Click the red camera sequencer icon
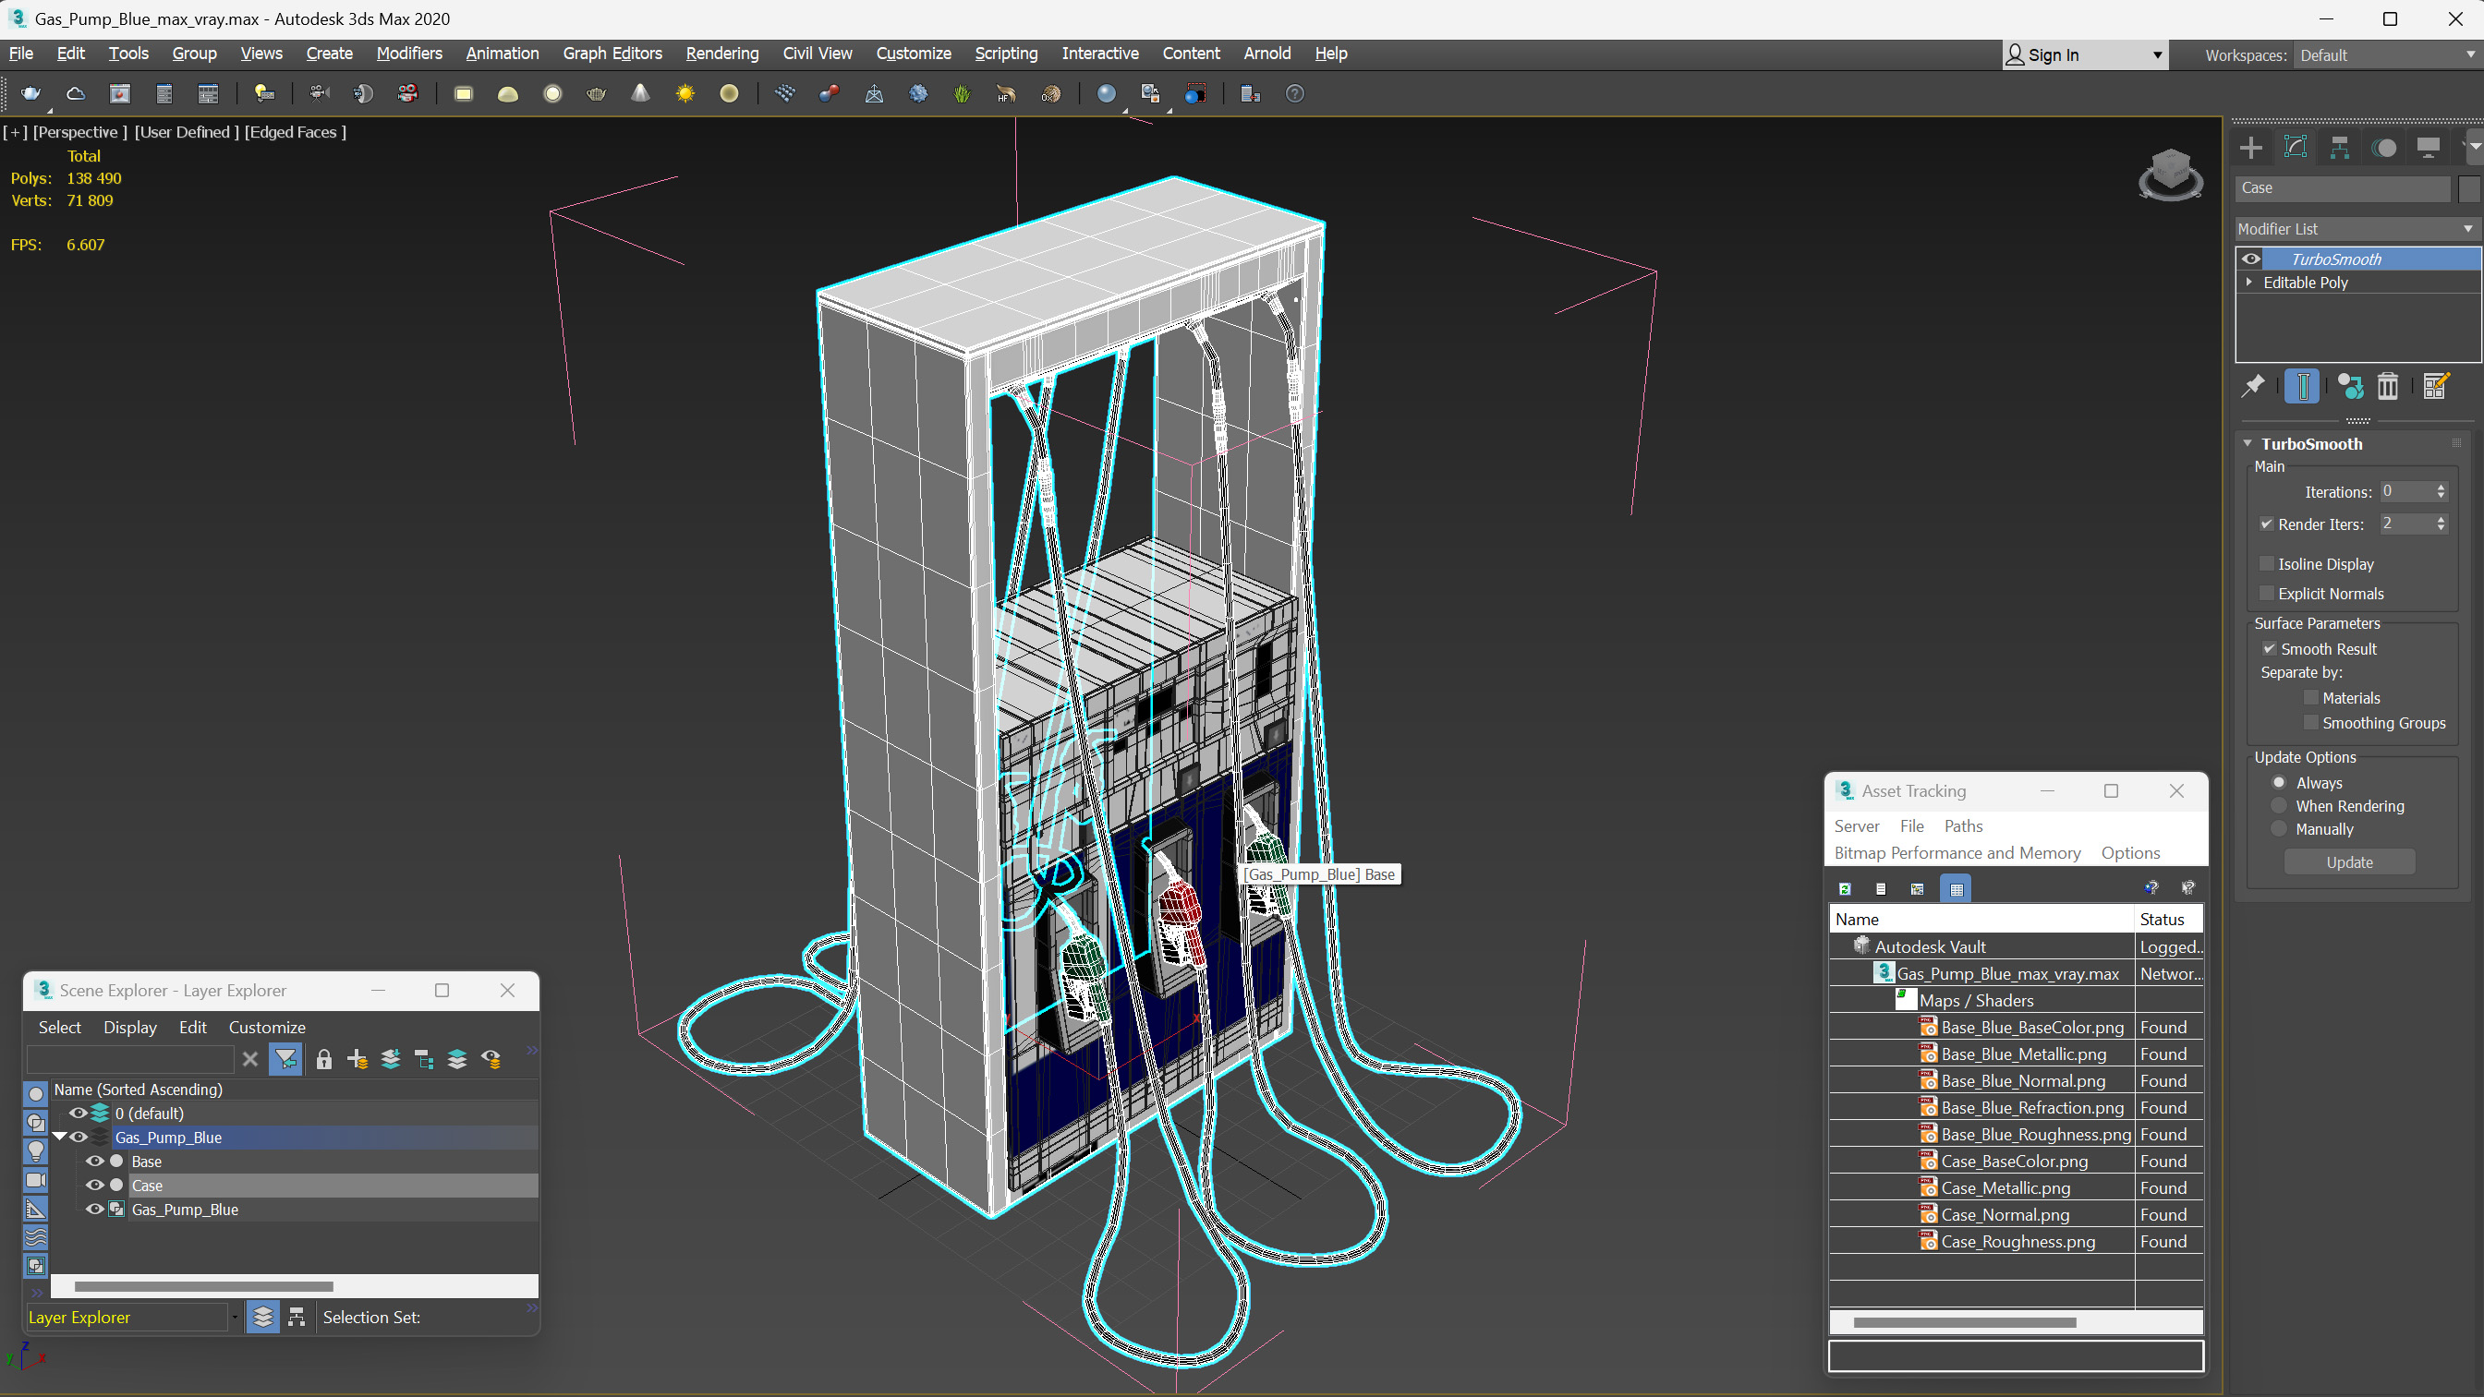Screen dimensions: 2484x1397 (408, 93)
